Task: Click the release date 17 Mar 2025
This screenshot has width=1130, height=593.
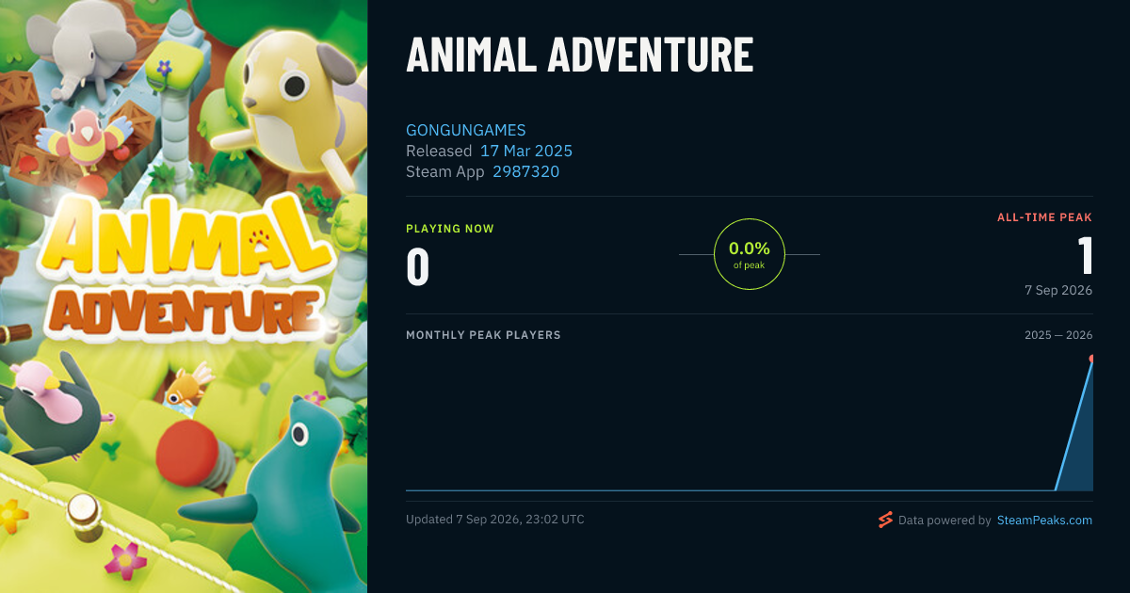Action: 526,151
